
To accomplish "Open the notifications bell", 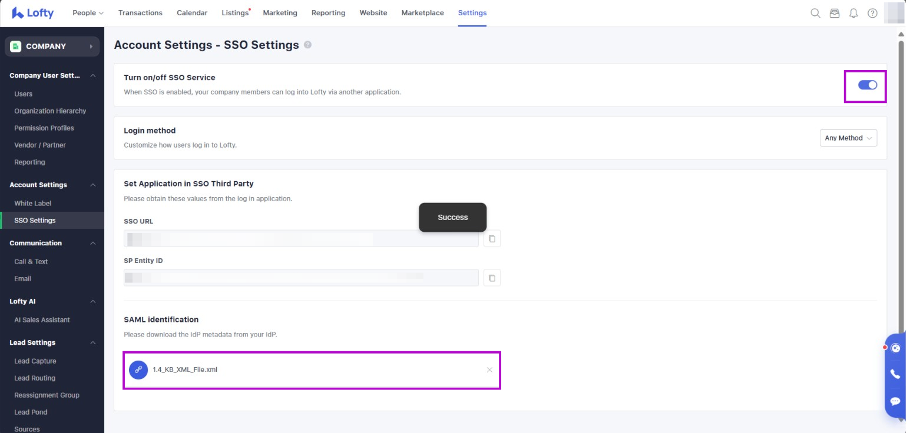I will coord(853,13).
